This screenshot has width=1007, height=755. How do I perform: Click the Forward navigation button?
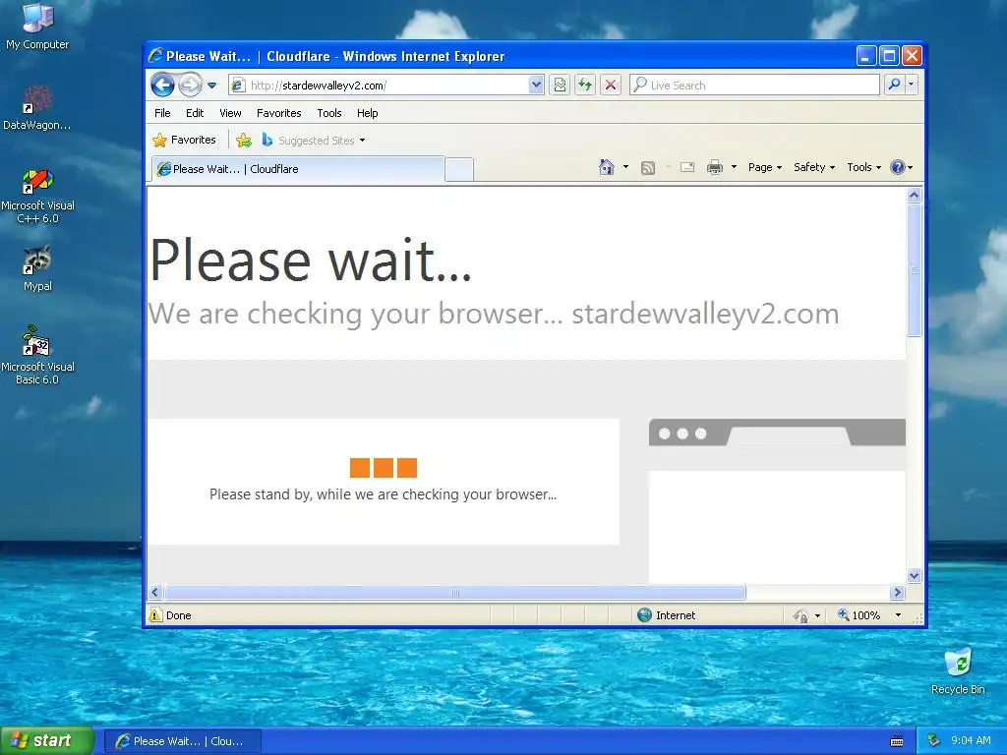click(190, 85)
